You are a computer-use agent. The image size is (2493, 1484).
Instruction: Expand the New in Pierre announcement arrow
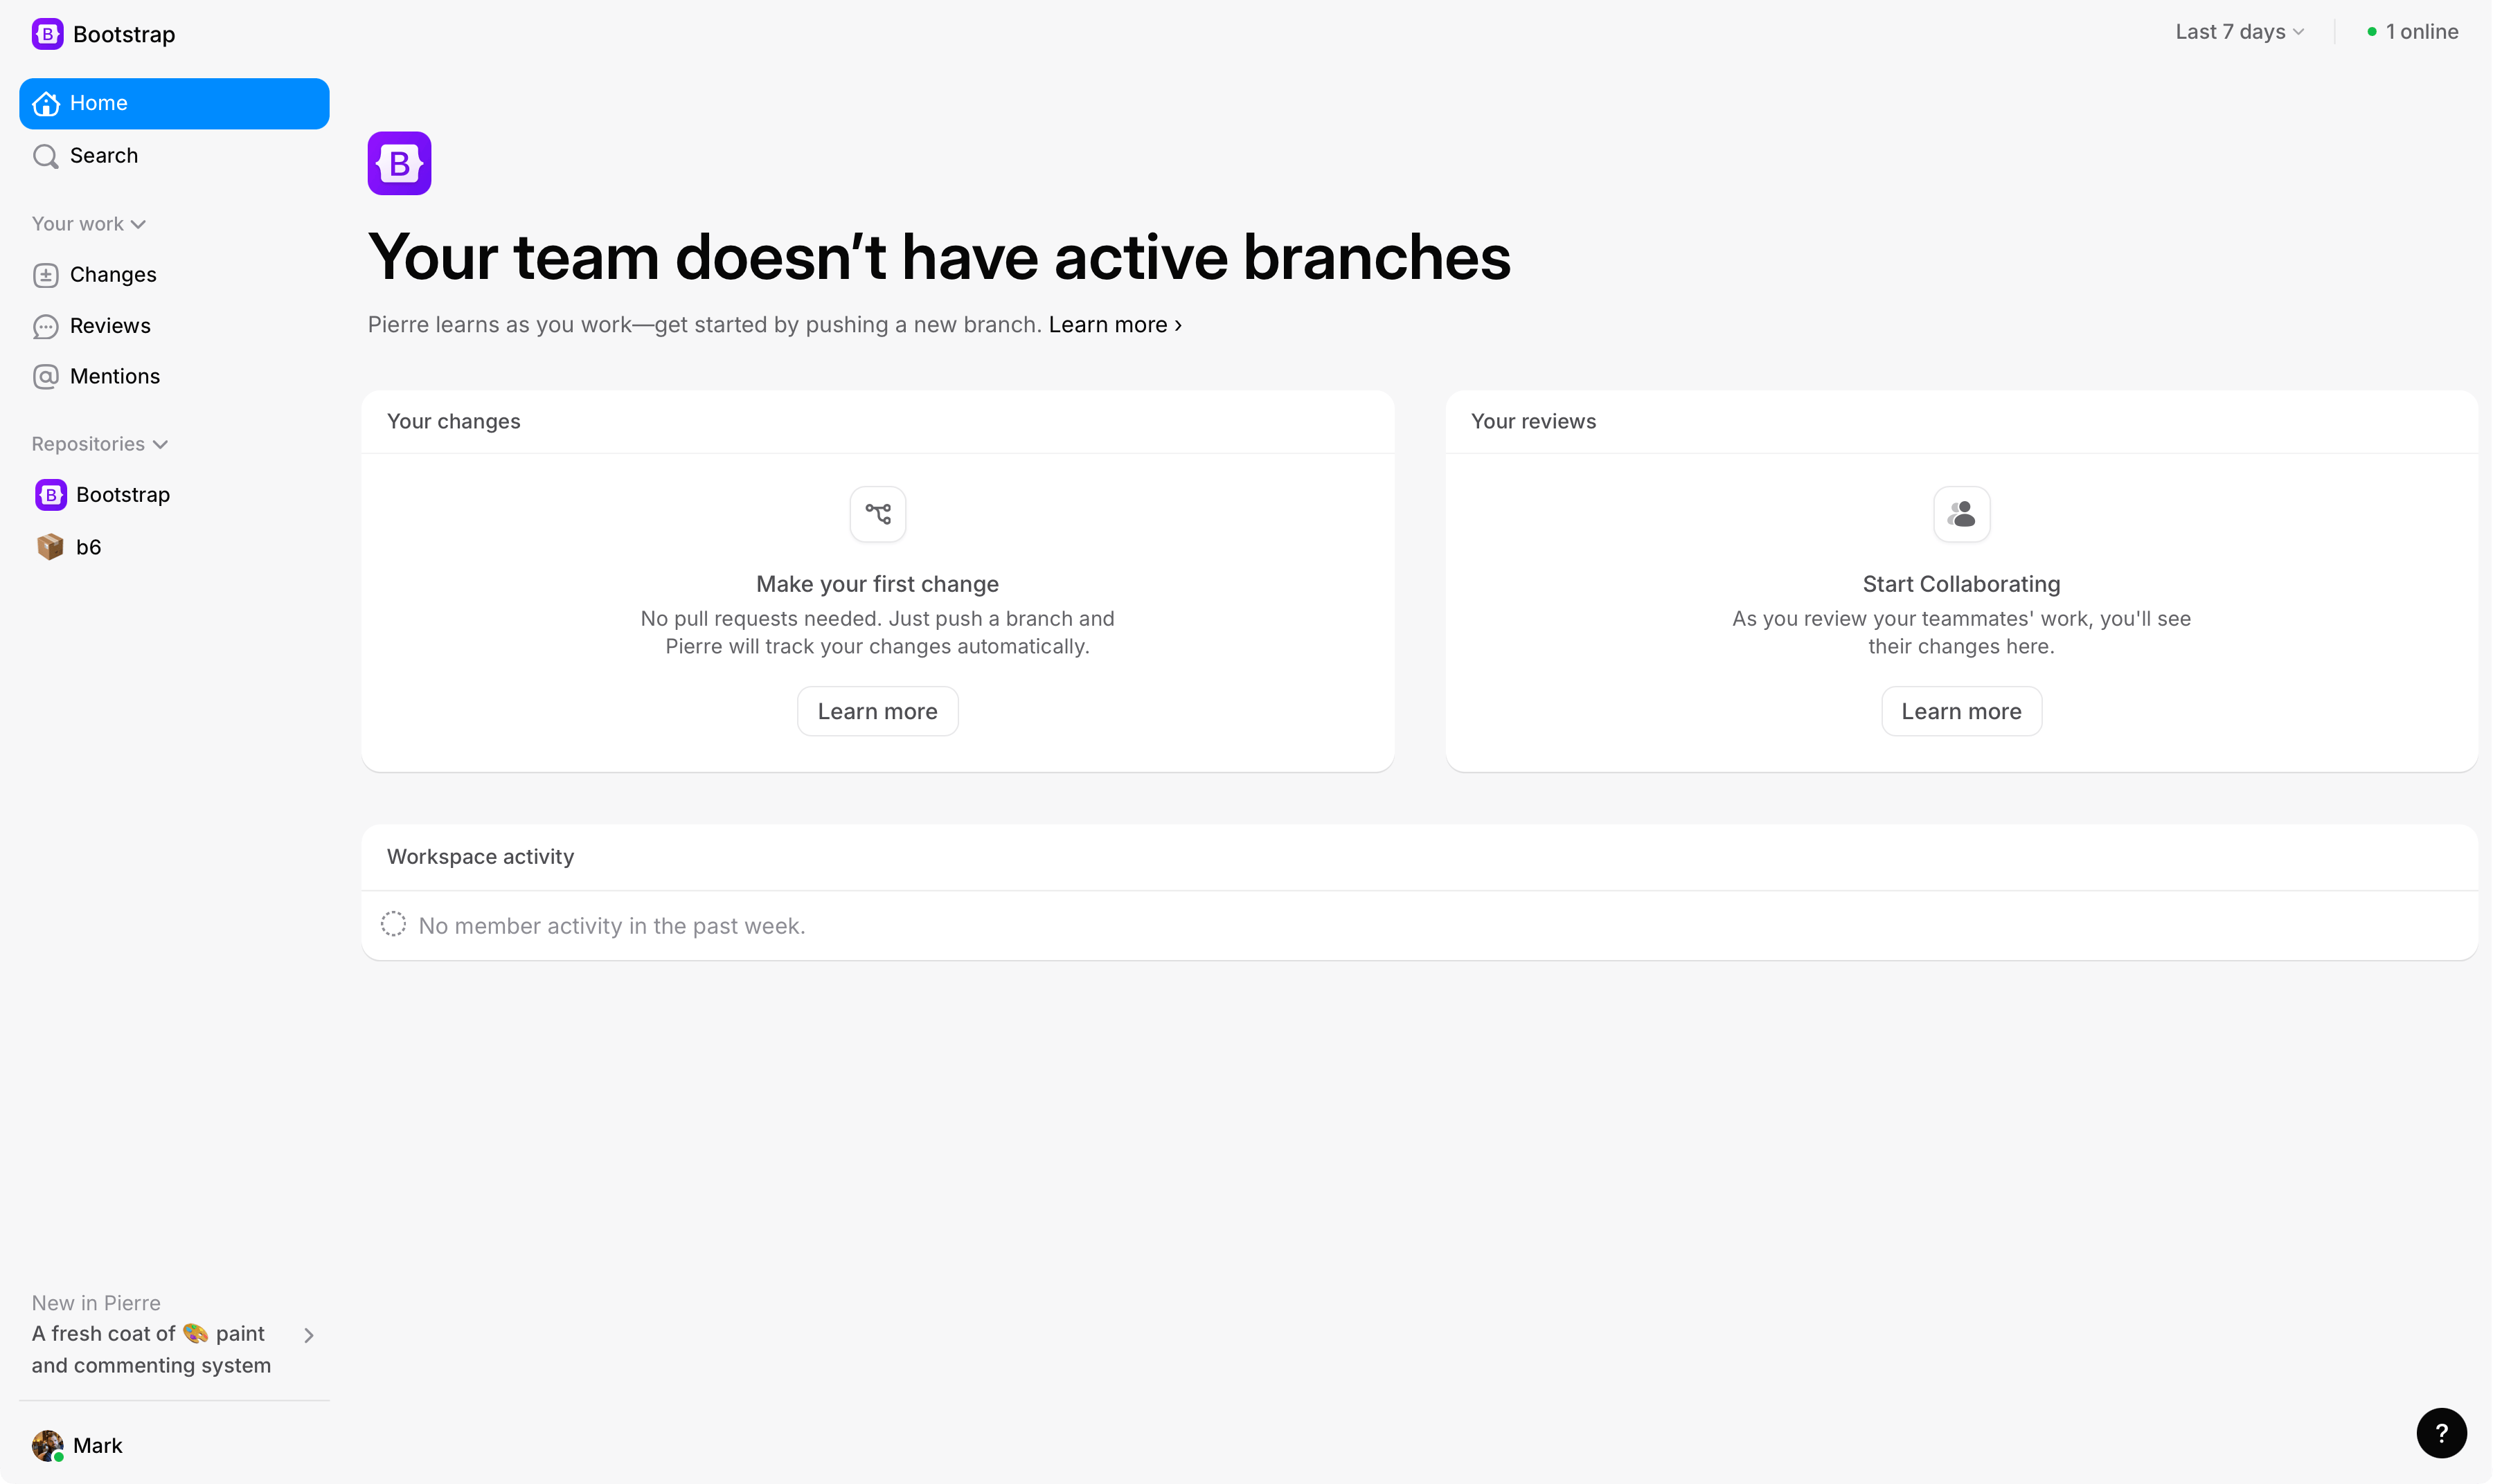[x=309, y=1335]
